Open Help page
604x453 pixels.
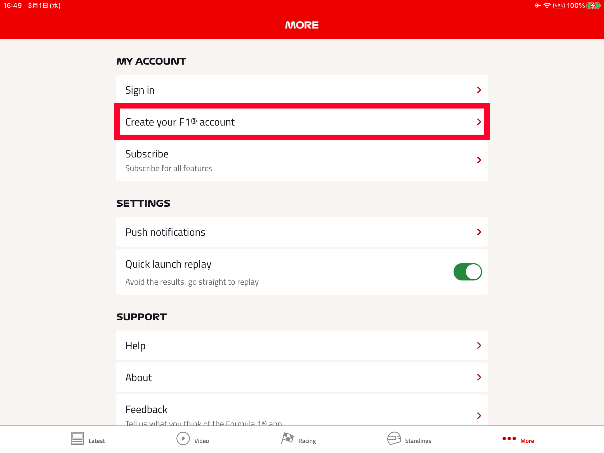pos(302,345)
